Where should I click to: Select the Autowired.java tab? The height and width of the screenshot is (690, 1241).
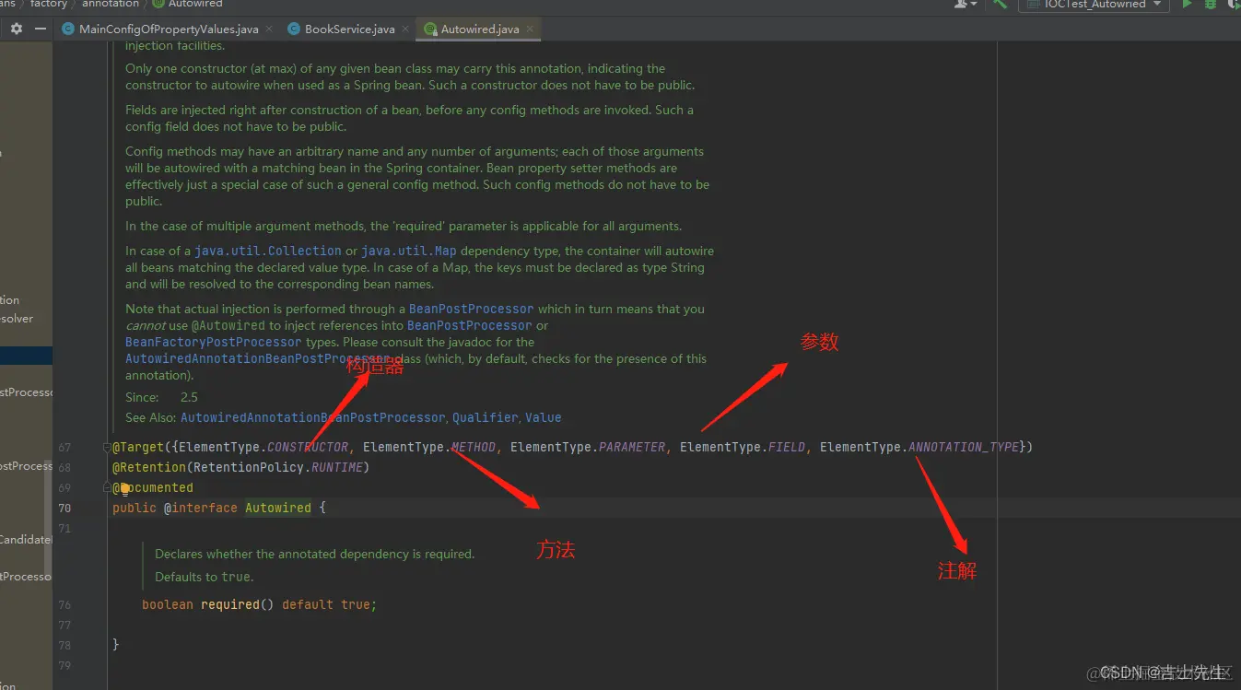point(479,29)
